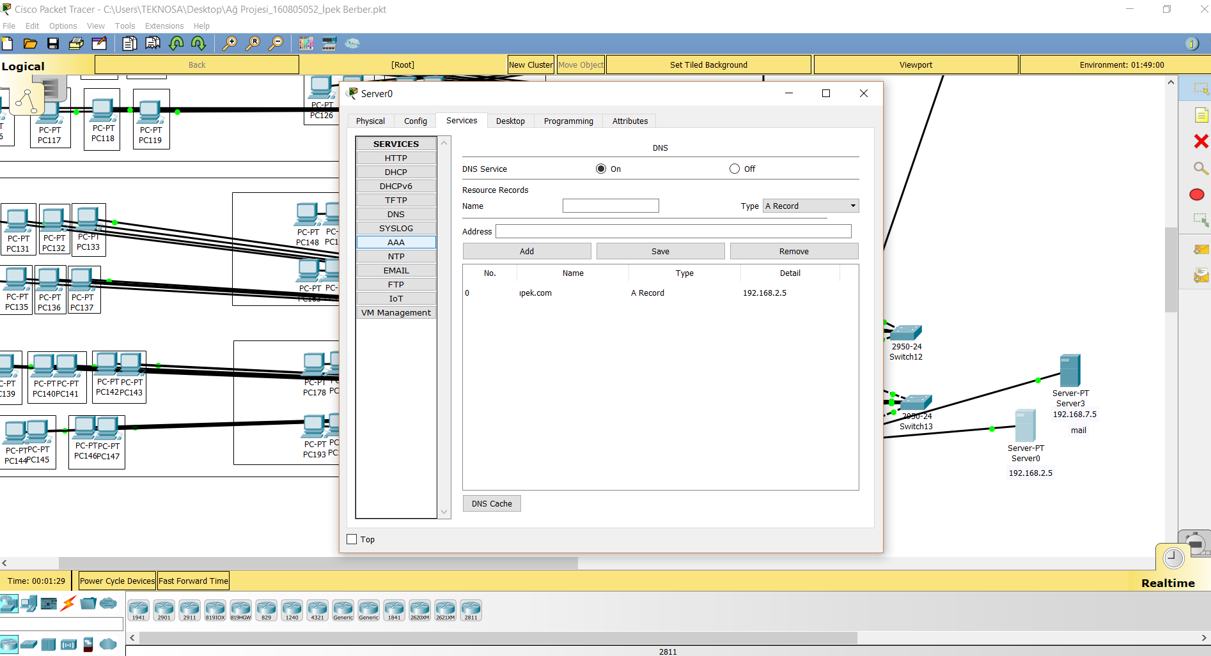Turn the DNS Service Off

tap(734, 169)
